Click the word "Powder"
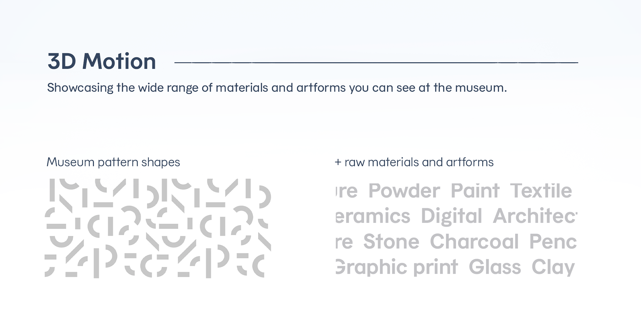The width and height of the screenshot is (641, 313). coord(404,191)
